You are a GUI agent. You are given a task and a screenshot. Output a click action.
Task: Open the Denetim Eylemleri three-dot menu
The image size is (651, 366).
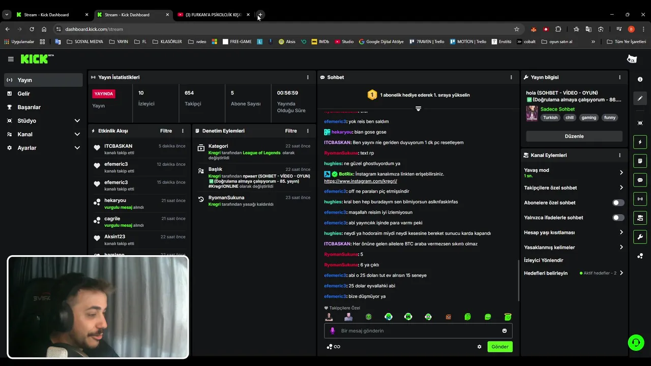308,131
